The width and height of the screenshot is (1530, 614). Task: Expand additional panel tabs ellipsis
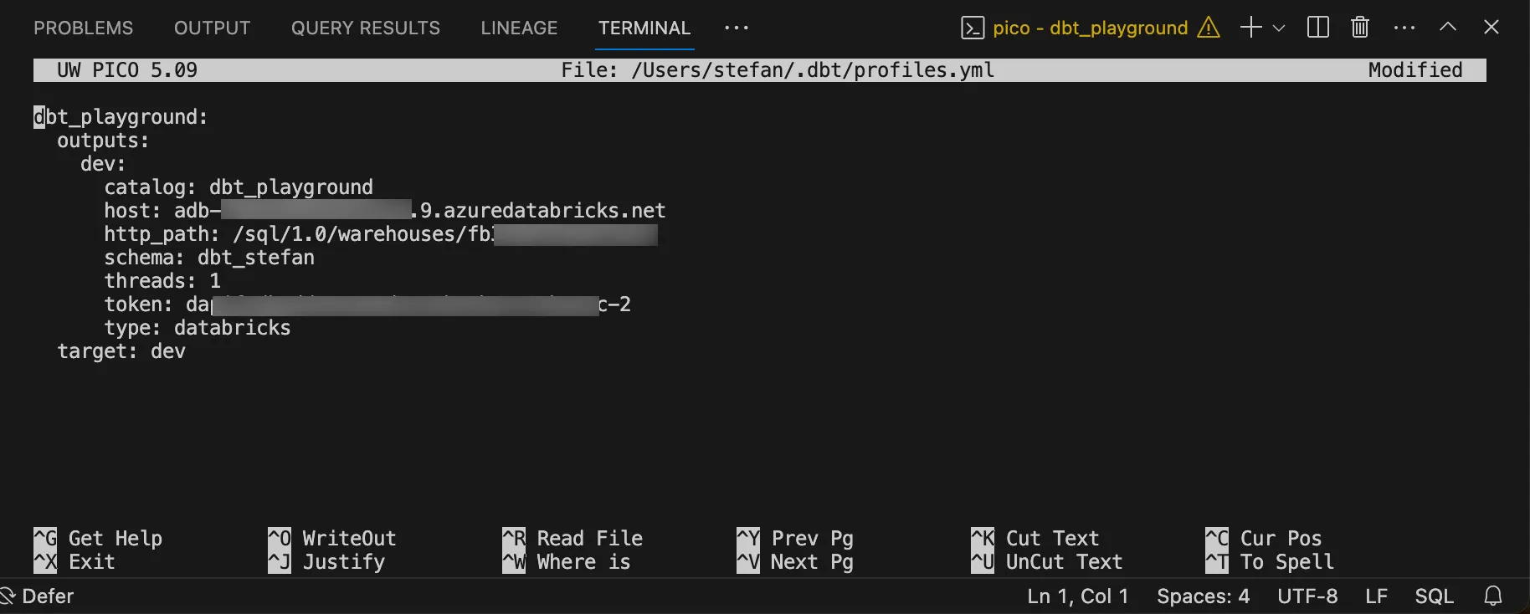point(737,28)
